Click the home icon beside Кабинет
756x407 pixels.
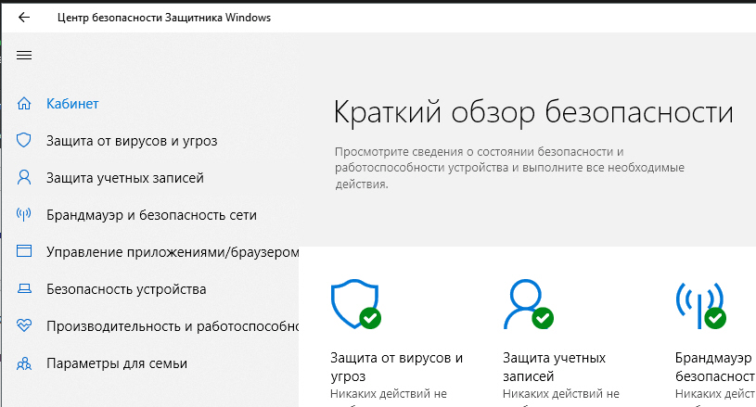coord(24,104)
